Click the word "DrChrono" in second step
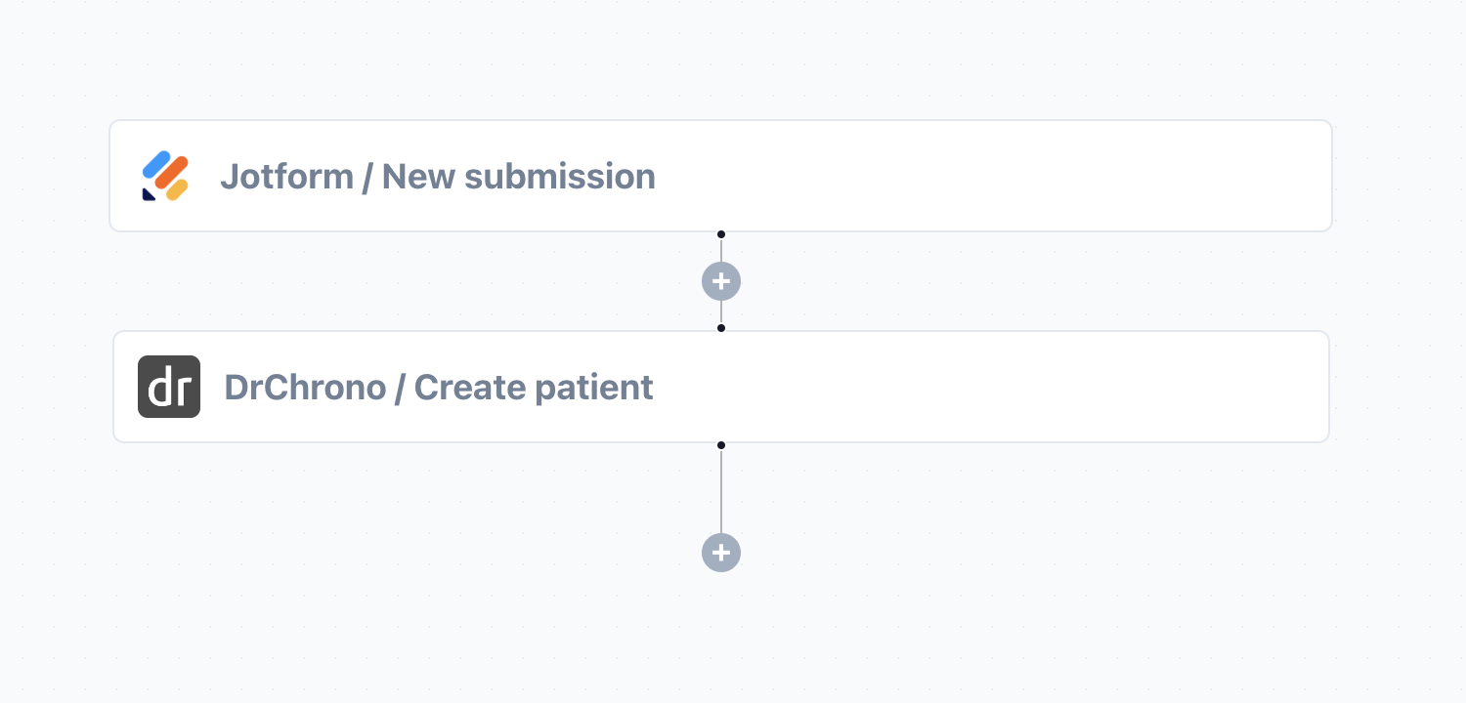 305,388
